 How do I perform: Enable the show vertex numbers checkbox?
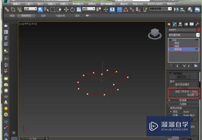[x=173, y=84]
